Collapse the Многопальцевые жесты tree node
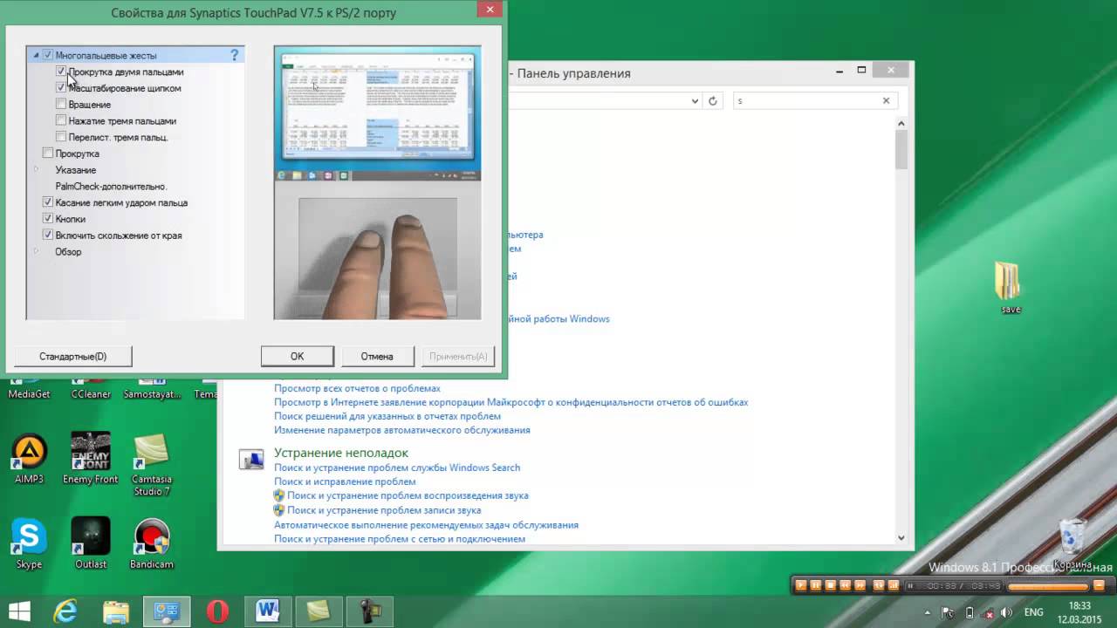This screenshot has width=1117, height=628. coord(36,56)
